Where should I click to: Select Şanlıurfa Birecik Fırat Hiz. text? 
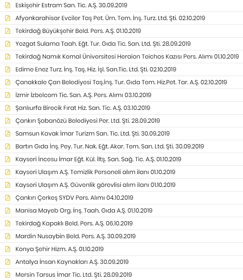pyautogui.click(x=83, y=108)
